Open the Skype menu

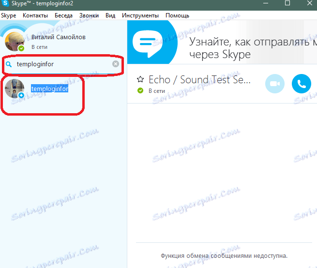9,15
